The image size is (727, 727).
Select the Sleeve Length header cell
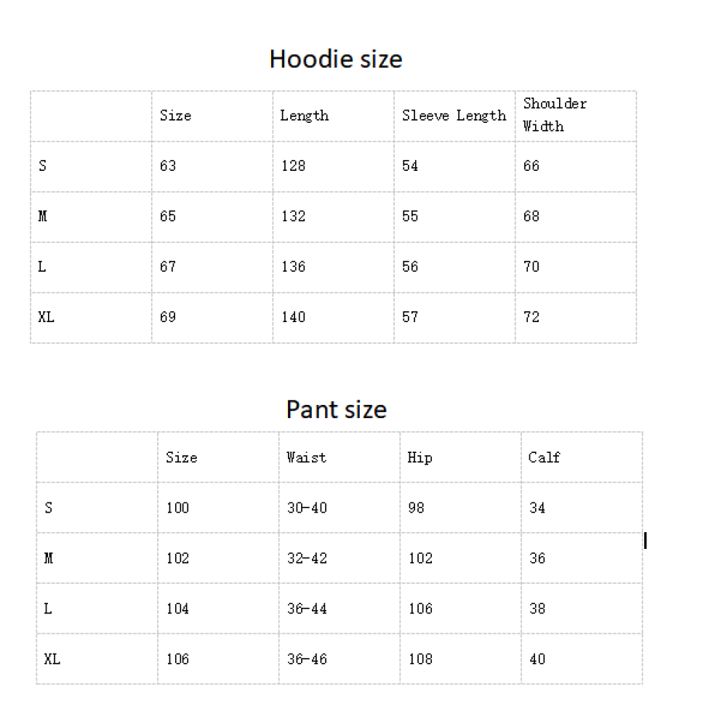tap(454, 116)
